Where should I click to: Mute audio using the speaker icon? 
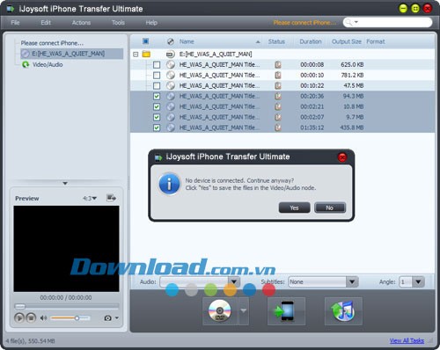[x=43, y=317]
